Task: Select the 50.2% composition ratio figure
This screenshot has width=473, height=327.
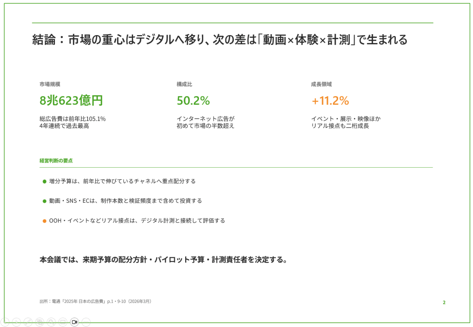Action: point(193,101)
